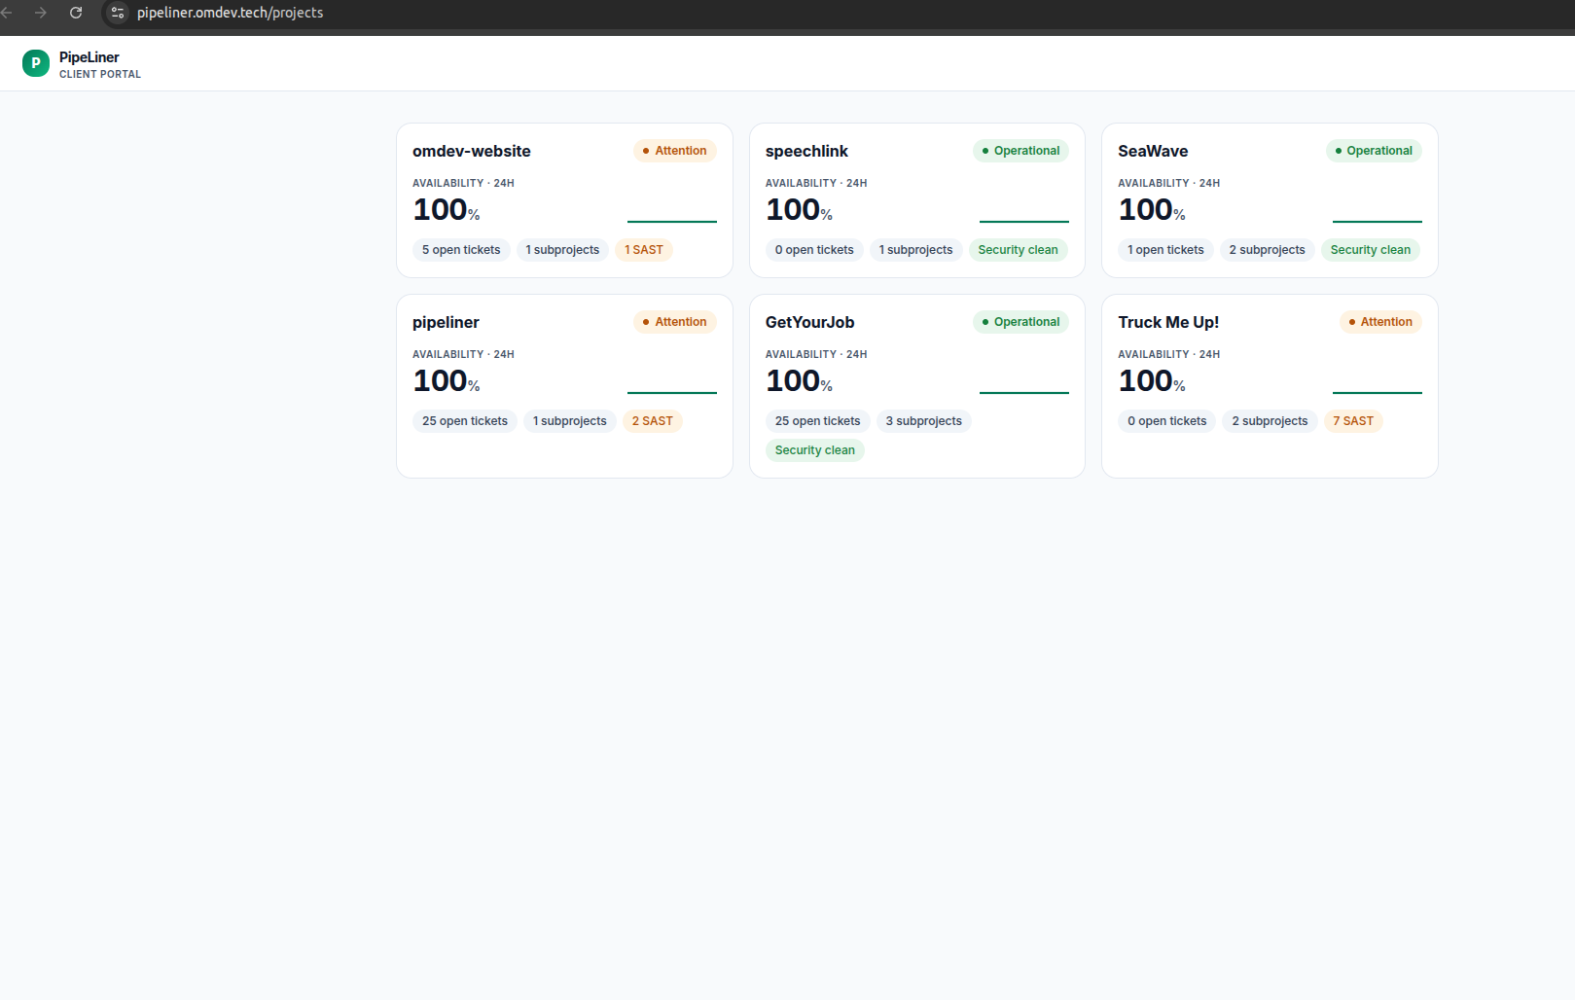Click 'AVAILABILITY · 24H' label on GetYourJob
Viewport: 1575px width, 1000px height.
[x=816, y=354]
